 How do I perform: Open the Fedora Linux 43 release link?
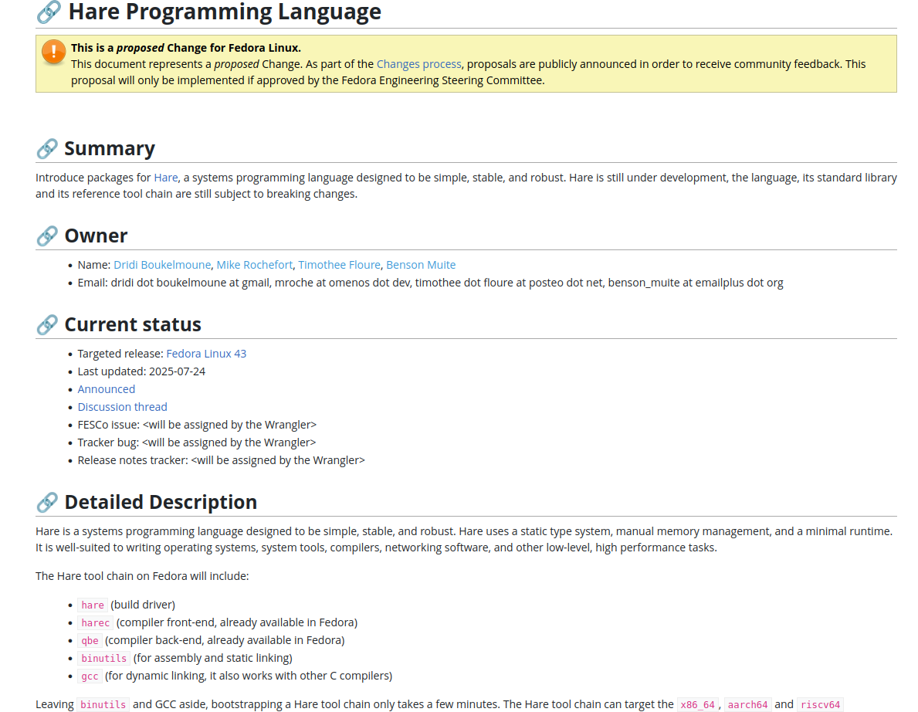click(x=206, y=354)
